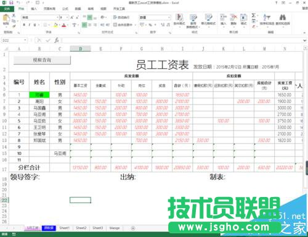Toggle Align Left horizontal alignment
308x237 pixels.
84,25
